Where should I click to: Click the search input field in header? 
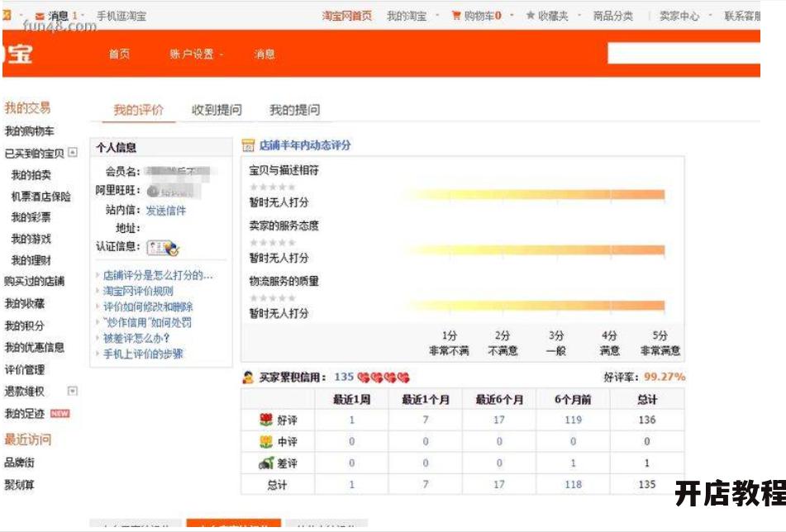[684, 53]
